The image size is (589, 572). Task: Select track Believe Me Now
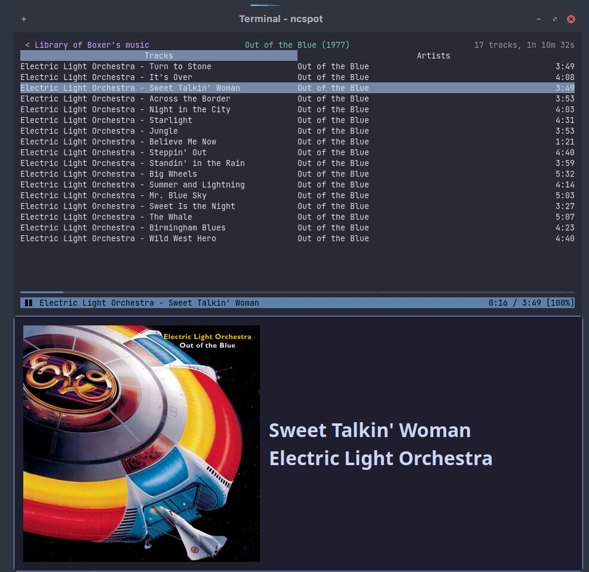[297, 142]
